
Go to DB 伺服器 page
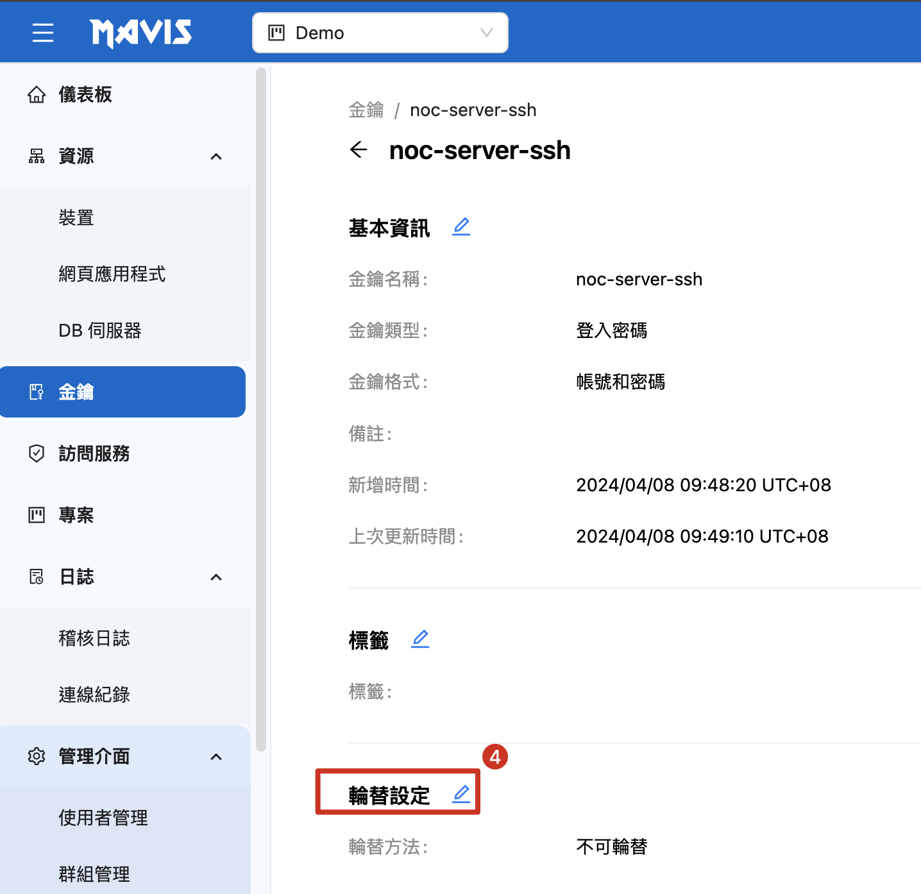coord(100,331)
